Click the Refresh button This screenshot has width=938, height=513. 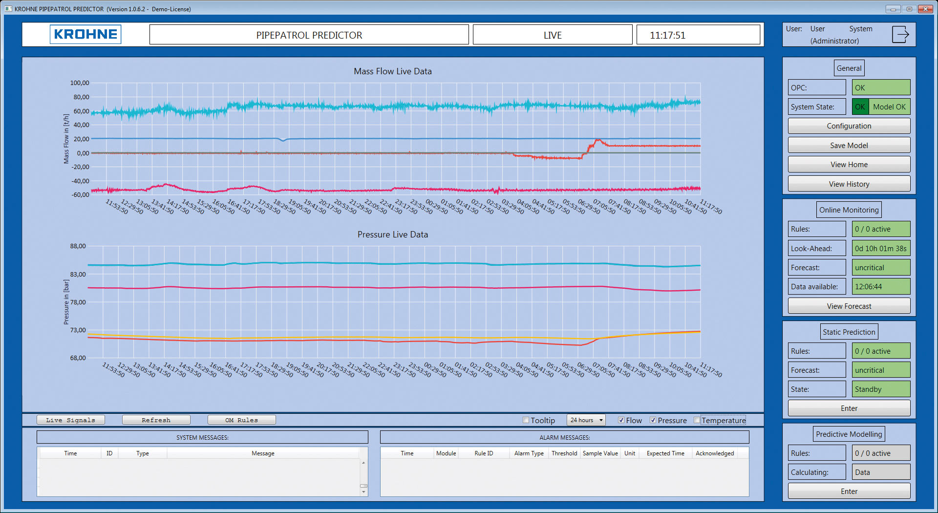tap(156, 420)
